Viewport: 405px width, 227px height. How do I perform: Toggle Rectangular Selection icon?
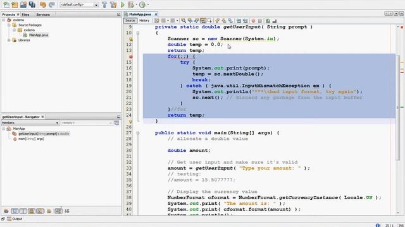coord(209,21)
